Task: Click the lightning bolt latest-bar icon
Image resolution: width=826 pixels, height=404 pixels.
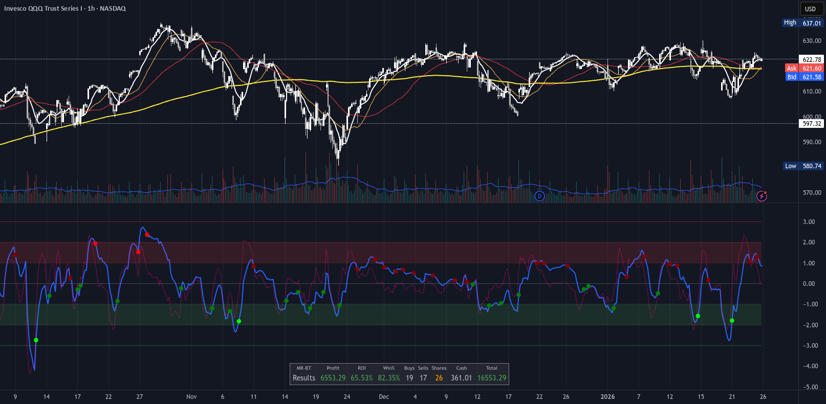Action: [x=762, y=196]
